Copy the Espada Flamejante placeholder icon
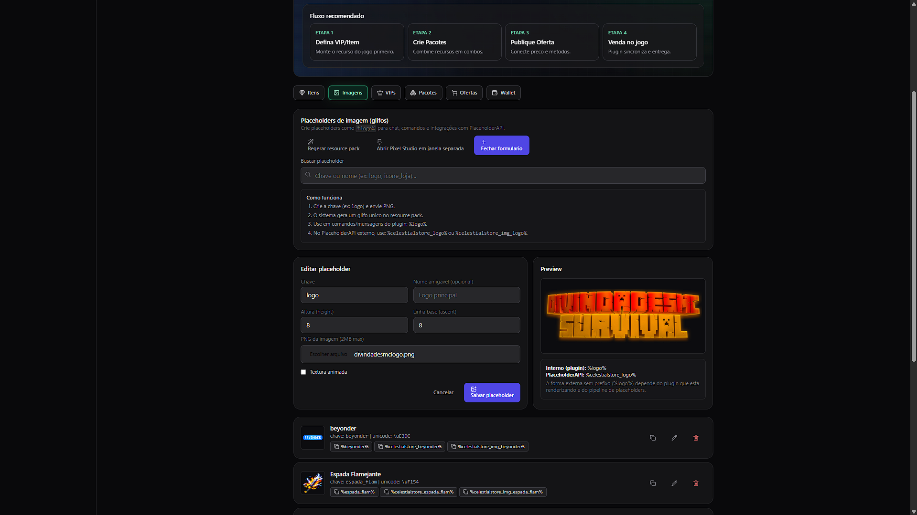917x515 pixels. (652, 483)
